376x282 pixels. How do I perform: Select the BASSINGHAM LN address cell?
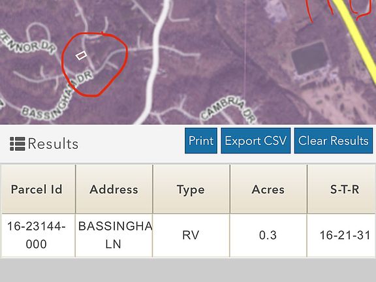pyautogui.click(x=114, y=235)
